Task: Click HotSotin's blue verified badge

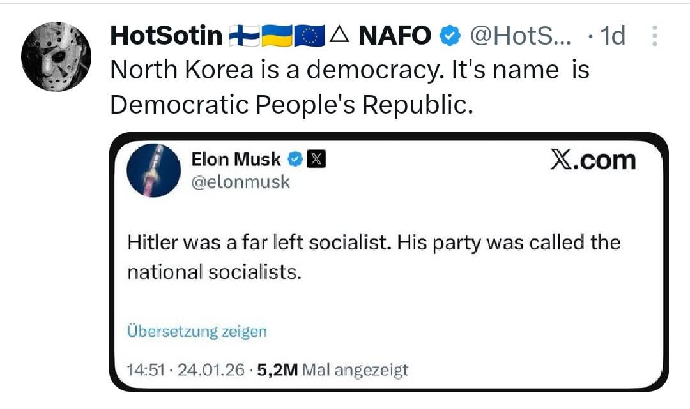Action: [x=452, y=37]
